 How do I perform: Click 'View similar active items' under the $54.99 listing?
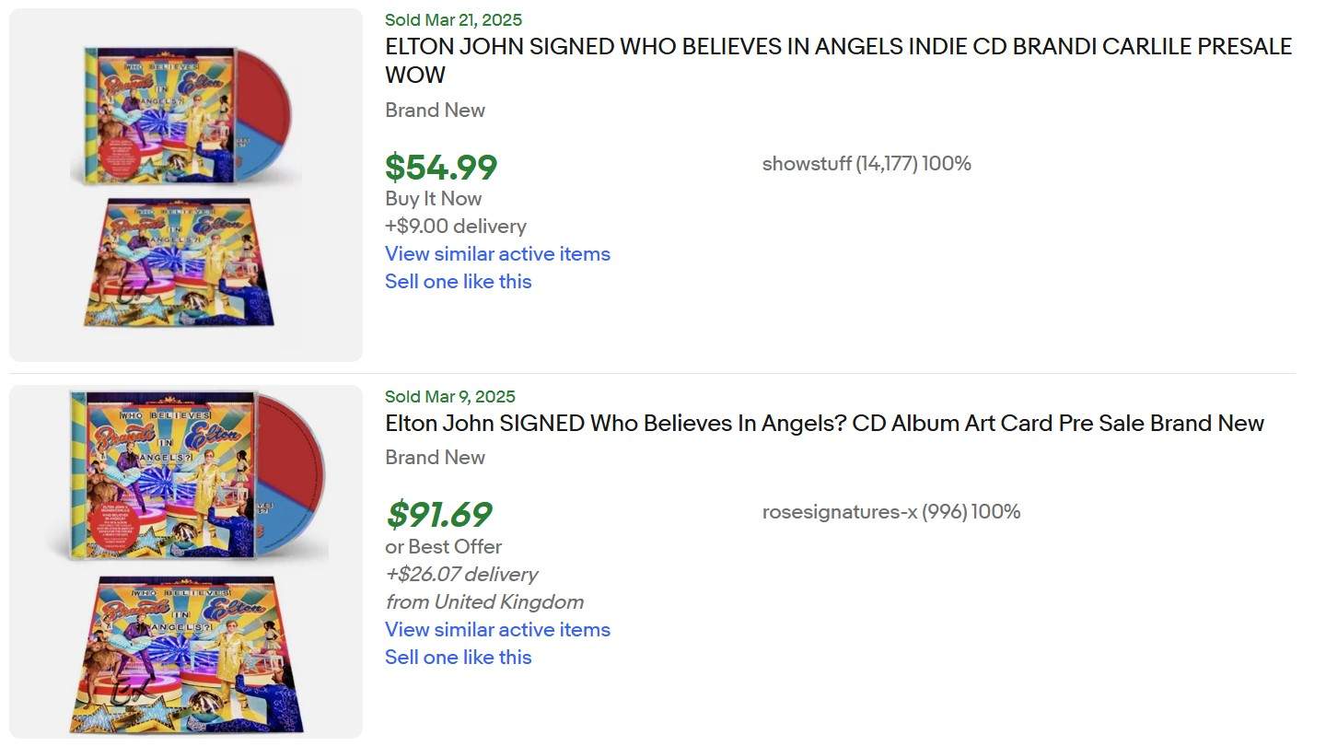(497, 254)
